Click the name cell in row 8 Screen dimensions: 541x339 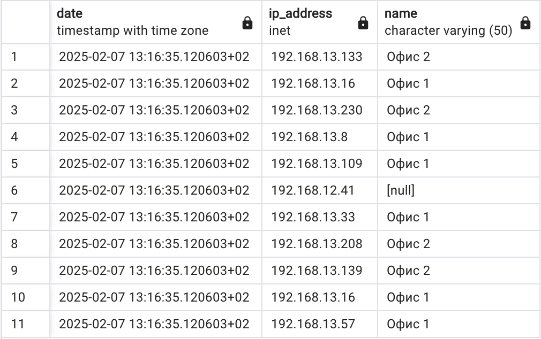459,244
